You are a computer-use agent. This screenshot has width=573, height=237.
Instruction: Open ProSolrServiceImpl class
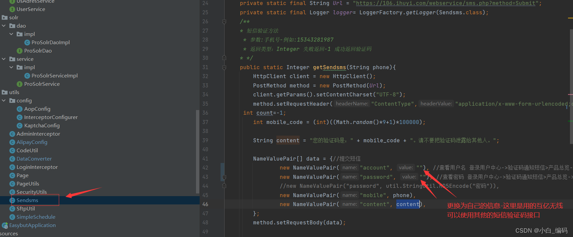click(x=54, y=75)
